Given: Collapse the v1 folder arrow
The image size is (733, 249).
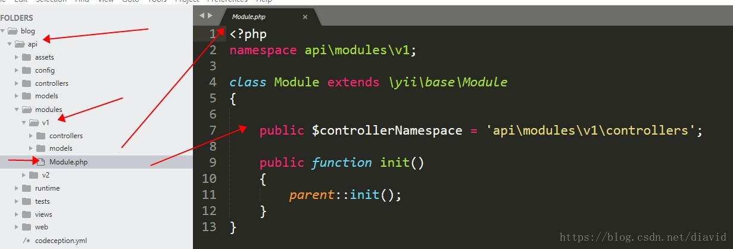Looking at the screenshot, I should tap(24, 123).
